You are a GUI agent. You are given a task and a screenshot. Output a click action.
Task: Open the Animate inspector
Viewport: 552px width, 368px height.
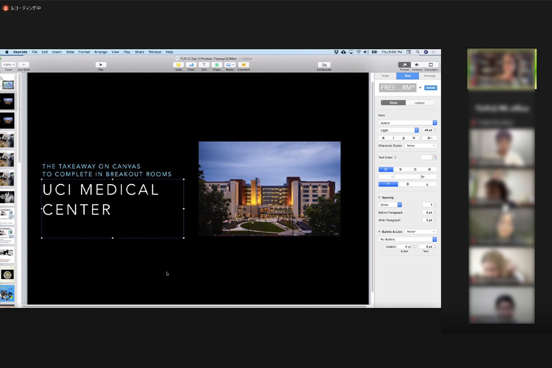click(x=417, y=65)
